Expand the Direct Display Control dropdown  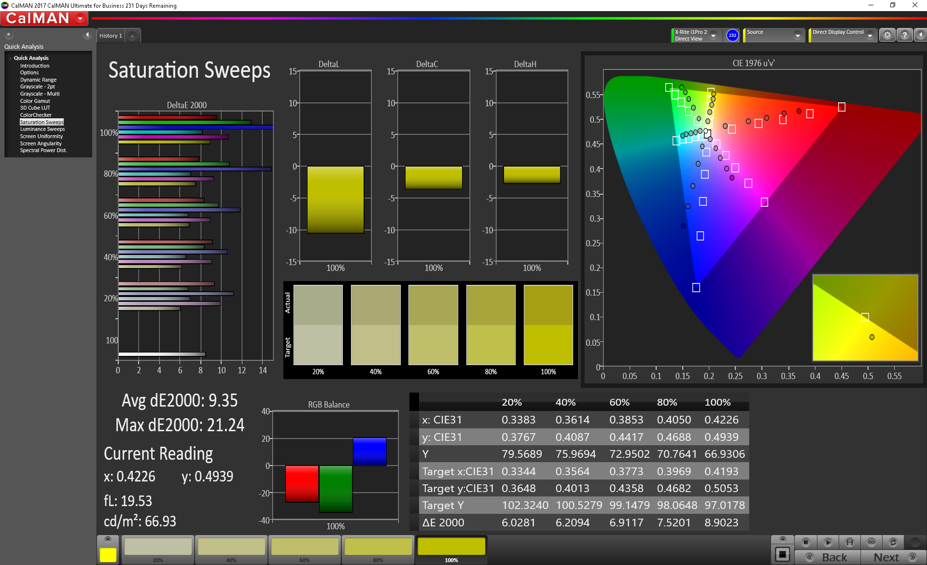click(x=870, y=35)
